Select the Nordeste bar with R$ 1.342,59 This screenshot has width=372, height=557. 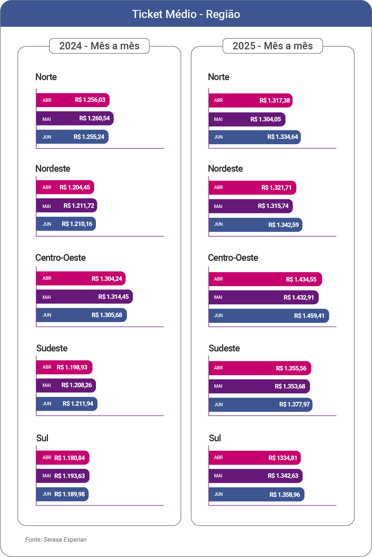[x=256, y=225]
